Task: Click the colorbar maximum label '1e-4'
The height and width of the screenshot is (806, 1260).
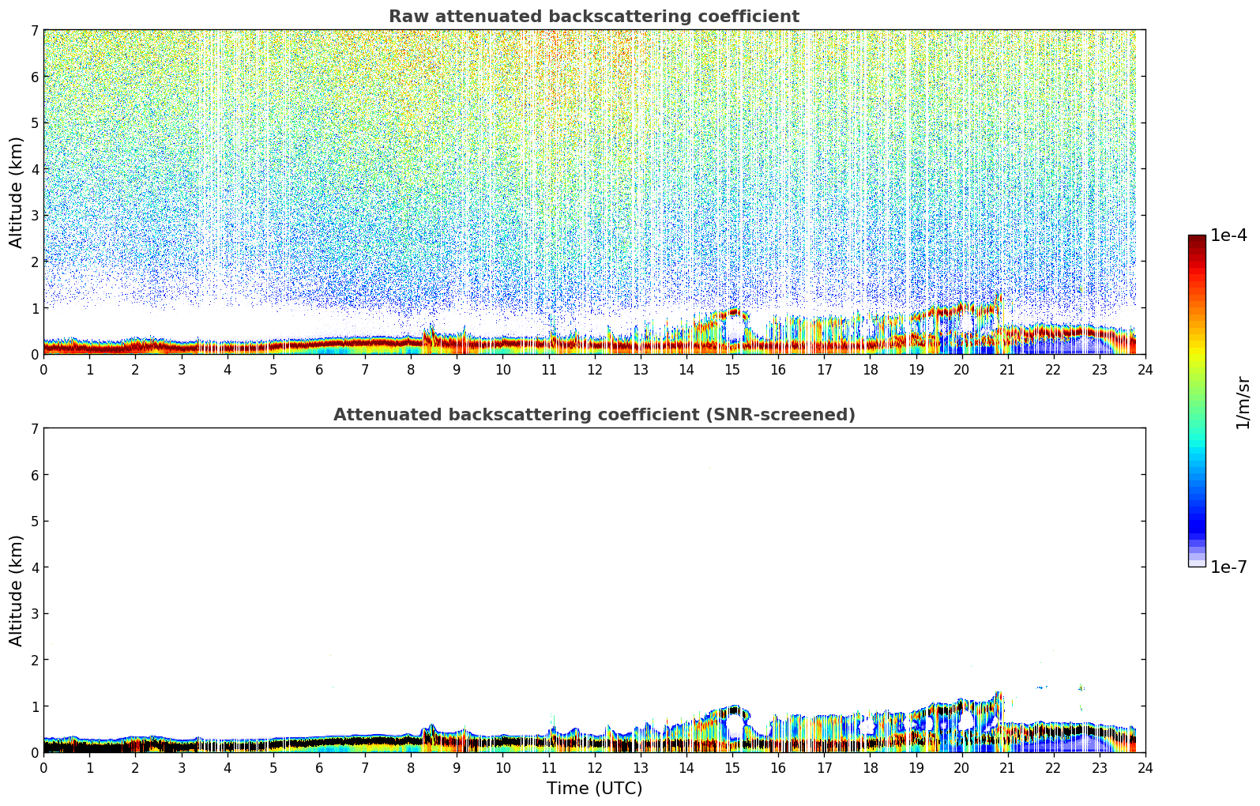Action: (1229, 235)
